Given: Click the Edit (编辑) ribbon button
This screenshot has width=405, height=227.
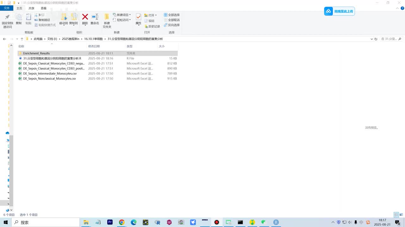Looking at the screenshot, I should pos(149,21).
